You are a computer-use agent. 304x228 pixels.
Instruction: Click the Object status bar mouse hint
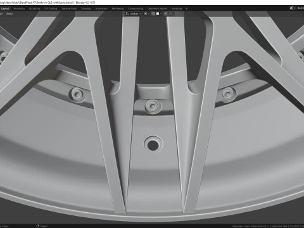tap(42, 226)
